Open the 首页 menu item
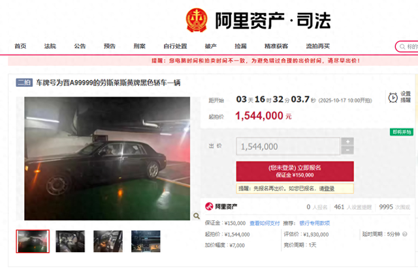The height and width of the screenshot is (277, 418). [x=20, y=46]
